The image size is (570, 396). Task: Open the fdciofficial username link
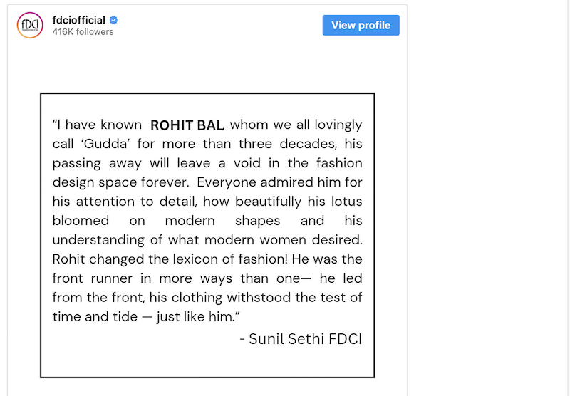[78, 20]
